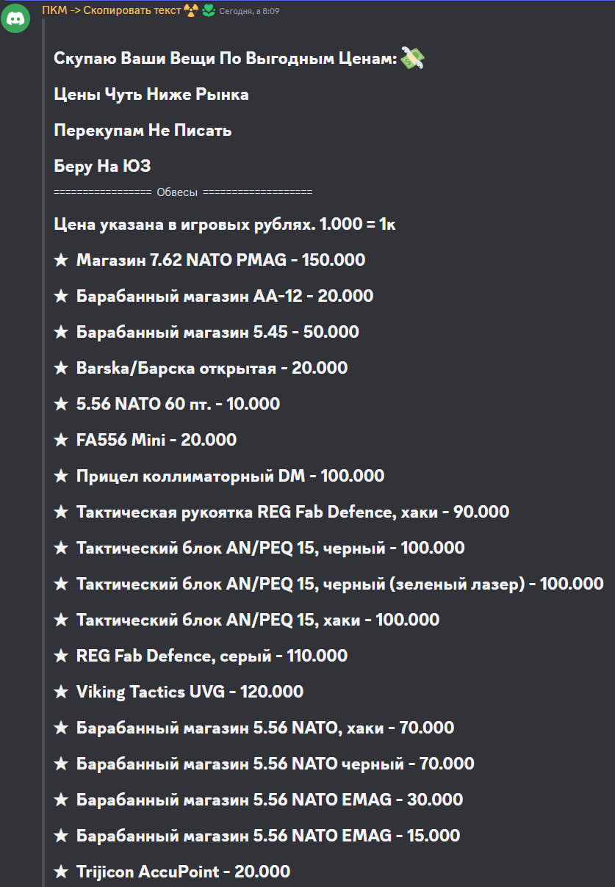
Task: Click the AN/PEQ 15 зеленый лазер line
Action: tap(329, 584)
